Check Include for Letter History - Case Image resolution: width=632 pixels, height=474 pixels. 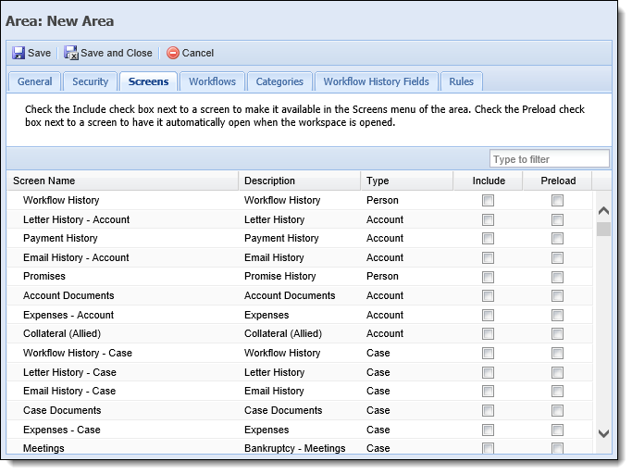coord(488,372)
